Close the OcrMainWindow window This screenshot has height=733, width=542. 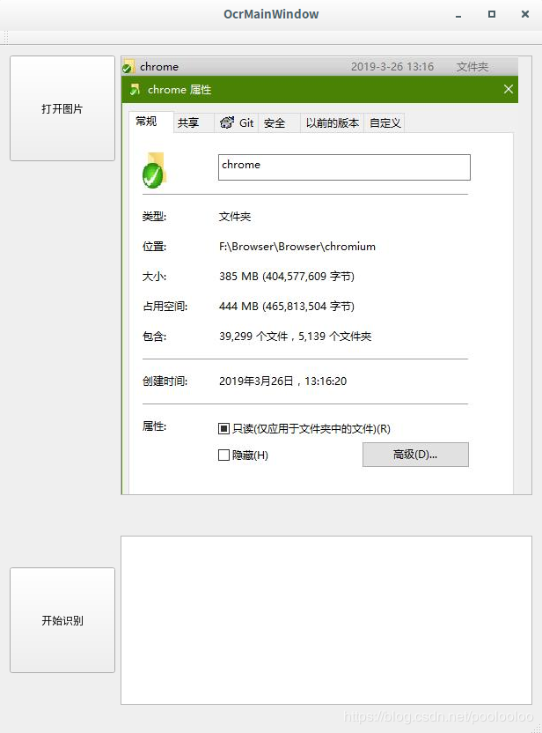point(525,14)
